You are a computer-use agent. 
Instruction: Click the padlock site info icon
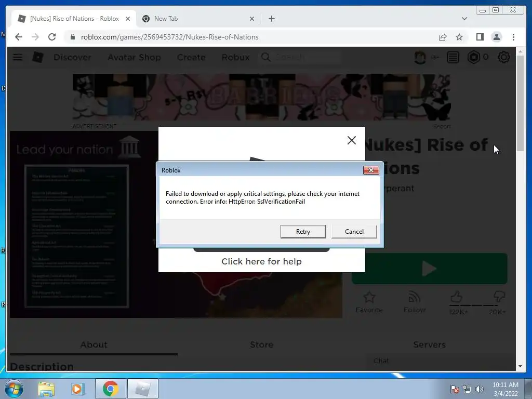[x=72, y=37]
